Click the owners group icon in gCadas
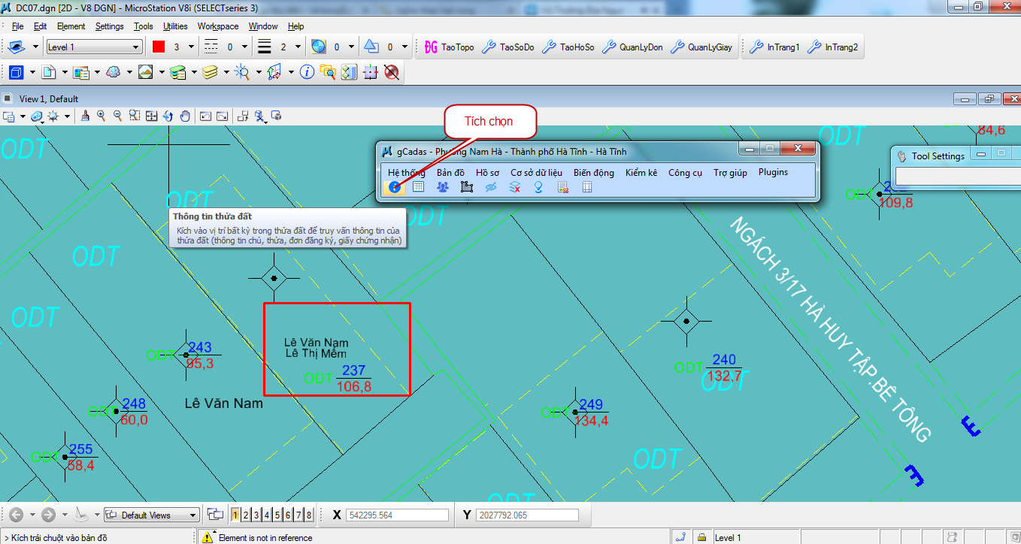The width and height of the screenshot is (1021, 544). point(443,188)
